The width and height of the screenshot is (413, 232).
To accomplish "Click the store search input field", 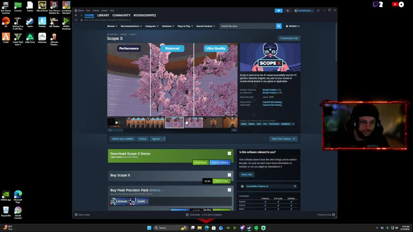I will click(247, 26).
